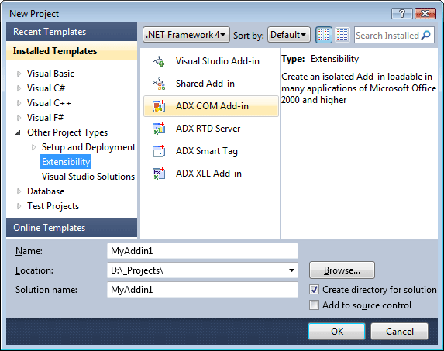This screenshot has width=444, height=351.
Task: Select the 'Shared Add-in' template label
Action: click(205, 84)
